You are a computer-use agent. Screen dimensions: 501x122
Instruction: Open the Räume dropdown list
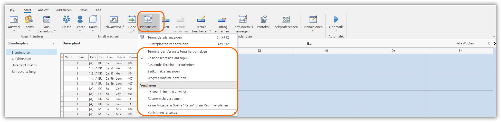tap(234, 92)
